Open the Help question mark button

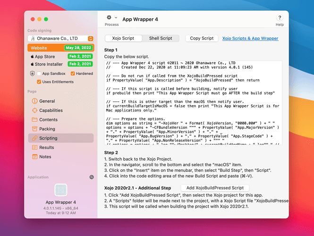click(280, 17)
